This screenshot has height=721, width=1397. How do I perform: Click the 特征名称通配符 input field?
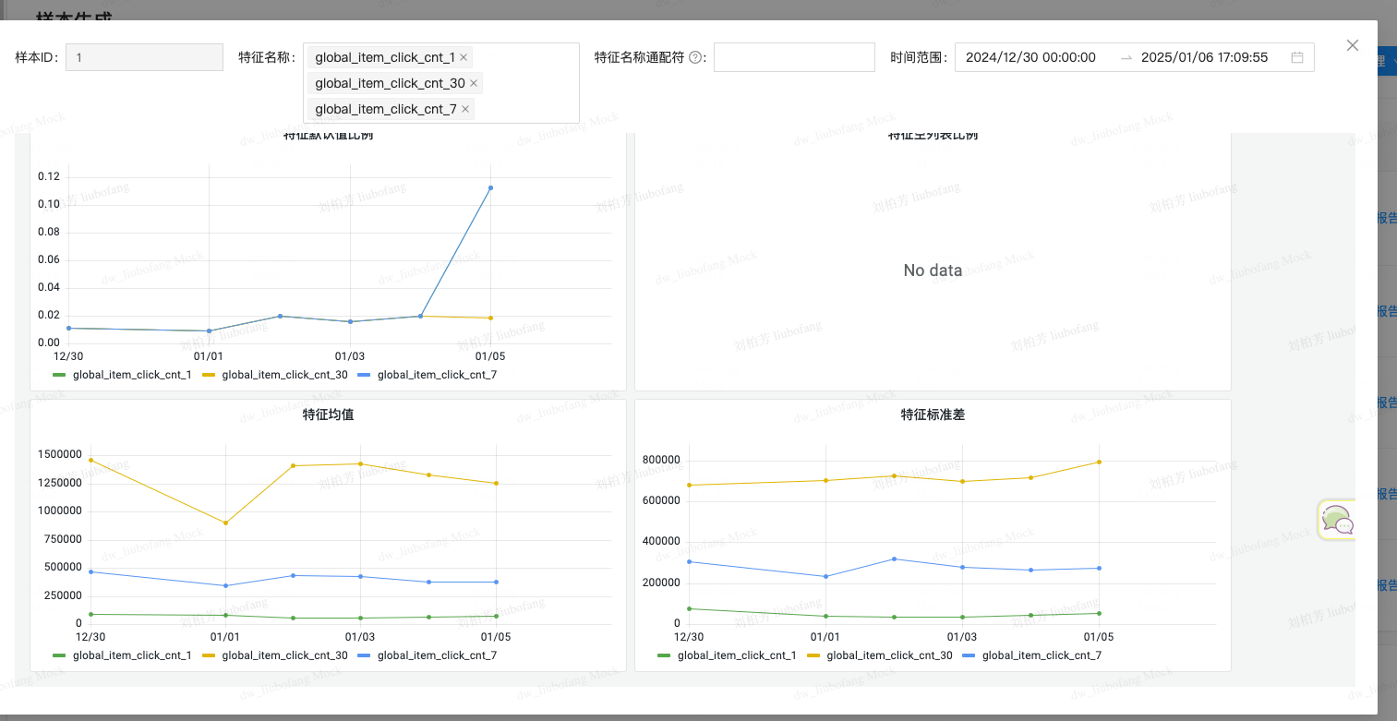point(794,57)
